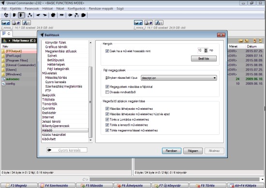Toggle 'Törlés a Lomtárba műveletekhez' checkbox
This screenshot has height=188, width=266.
coord(107,119)
